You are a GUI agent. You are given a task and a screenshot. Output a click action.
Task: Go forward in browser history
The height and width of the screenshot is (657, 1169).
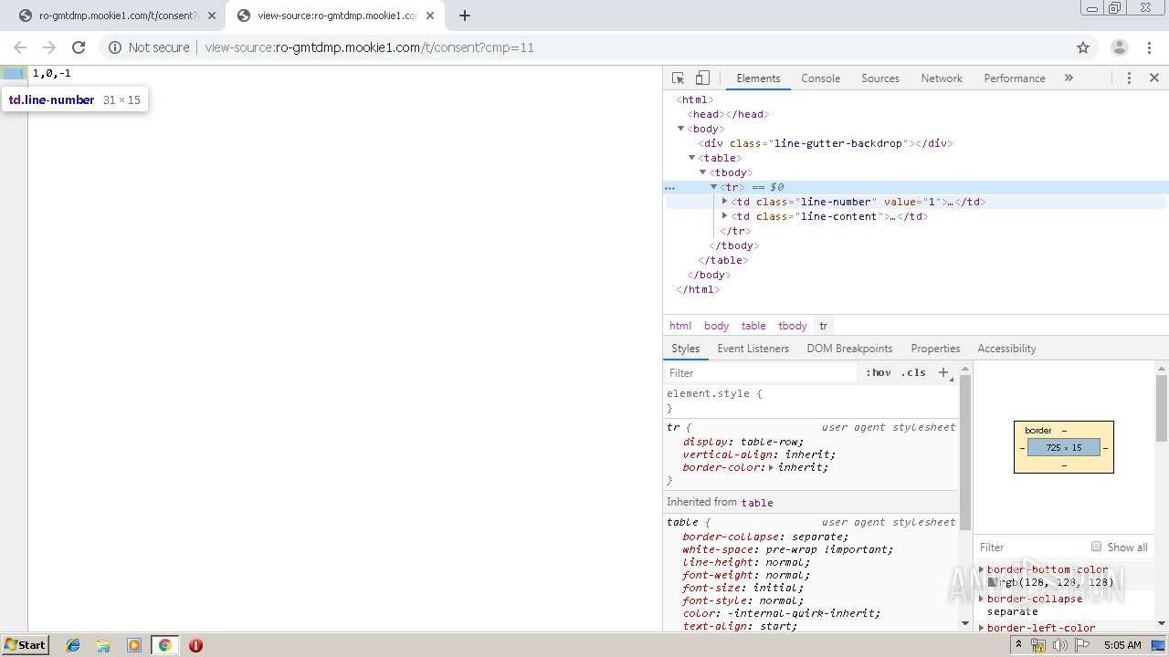click(x=49, y=47)
